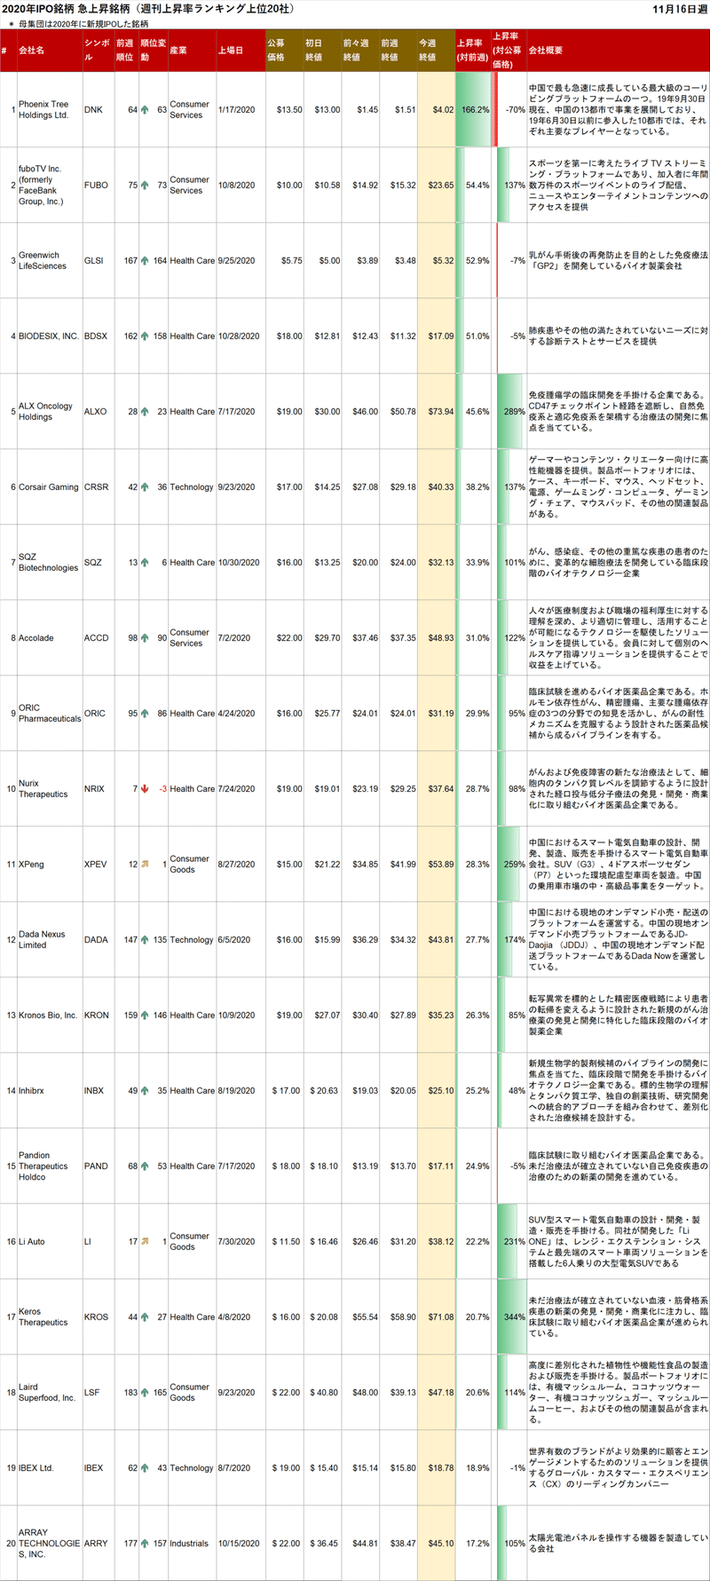
Task: Click the $45.10 ARRY closing price
Action: (x=436, y=1544)
